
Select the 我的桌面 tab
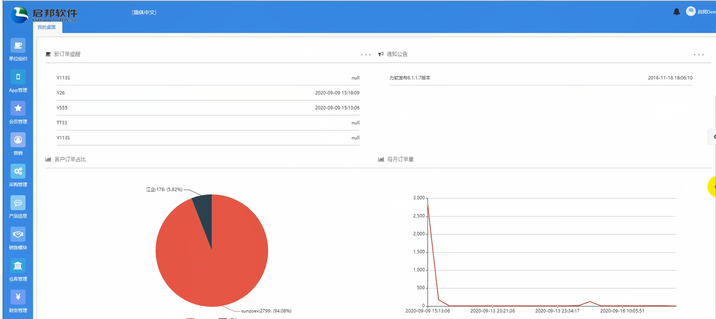point(47,27)
